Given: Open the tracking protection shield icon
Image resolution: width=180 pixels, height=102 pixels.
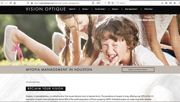Looking at the screenshot, I should click(x=28, y=3).
